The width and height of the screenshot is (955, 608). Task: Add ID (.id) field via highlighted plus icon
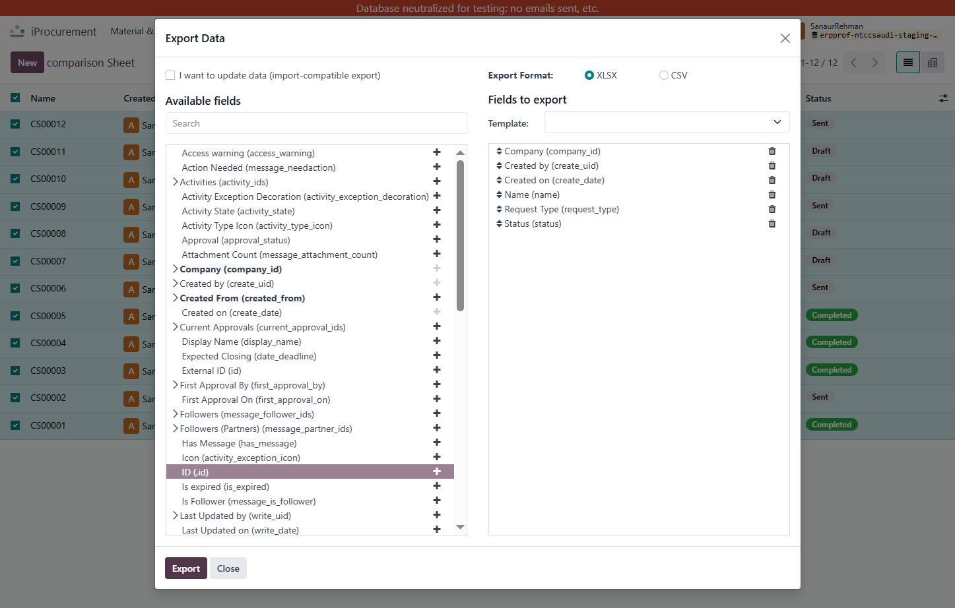[436, 471]
